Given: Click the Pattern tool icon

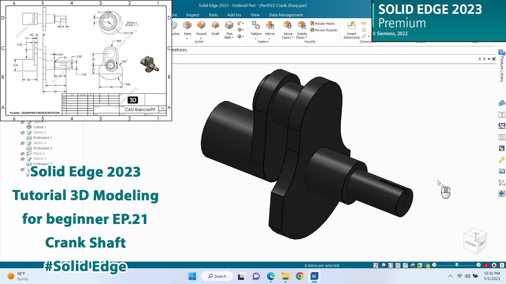Looking at the screenshot, I should (x=256, y=26).
